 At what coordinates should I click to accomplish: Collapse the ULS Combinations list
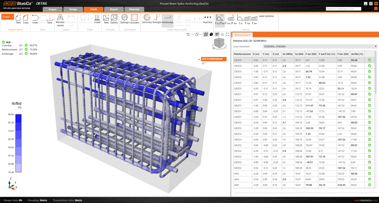199,59
